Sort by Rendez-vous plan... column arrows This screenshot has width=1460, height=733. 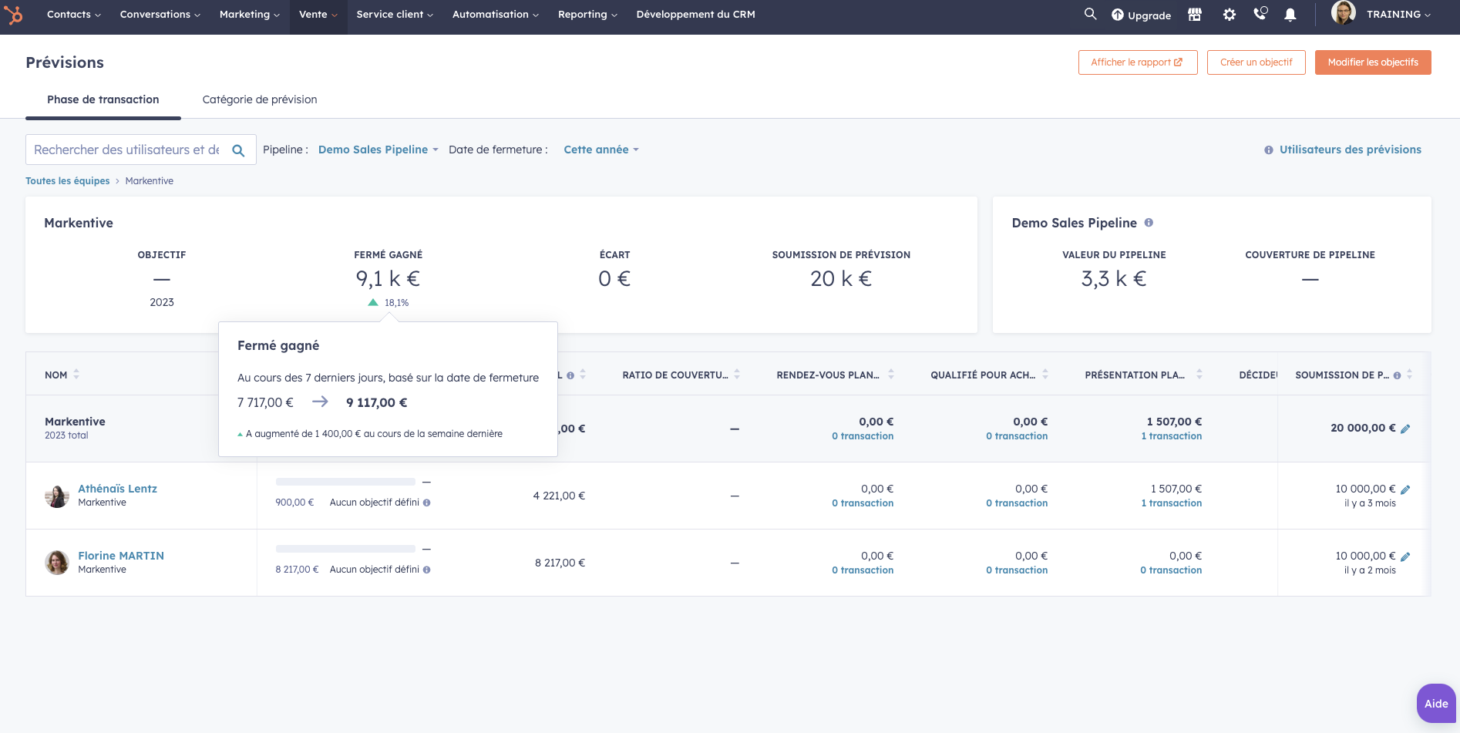pyautogui.click(x=891, y=375)
